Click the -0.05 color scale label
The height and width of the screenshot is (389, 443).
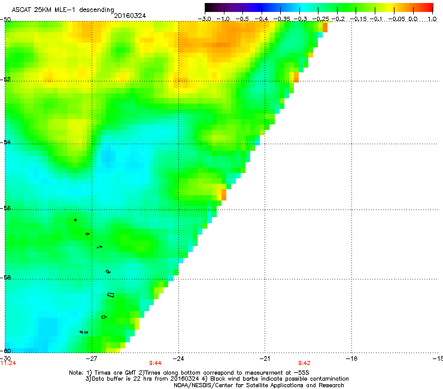[396, 19]
